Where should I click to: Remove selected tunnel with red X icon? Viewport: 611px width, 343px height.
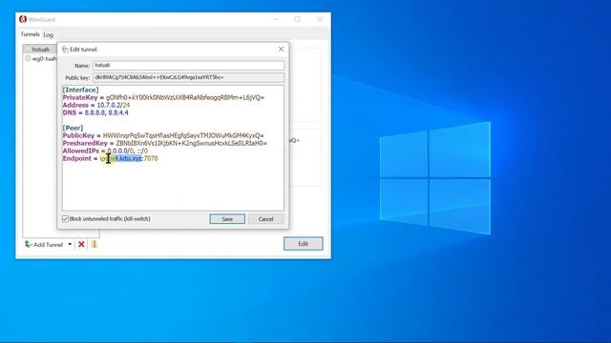(81, 244)
